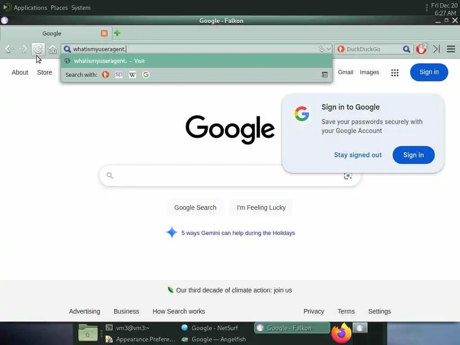
Task: Click the small Falkon panel icon beside Firefox
Action: click(360, 327)
